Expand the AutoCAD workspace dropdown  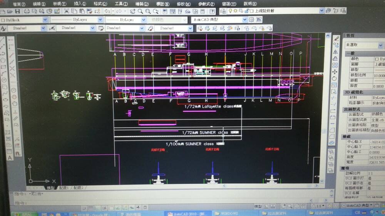pos(244,20)
